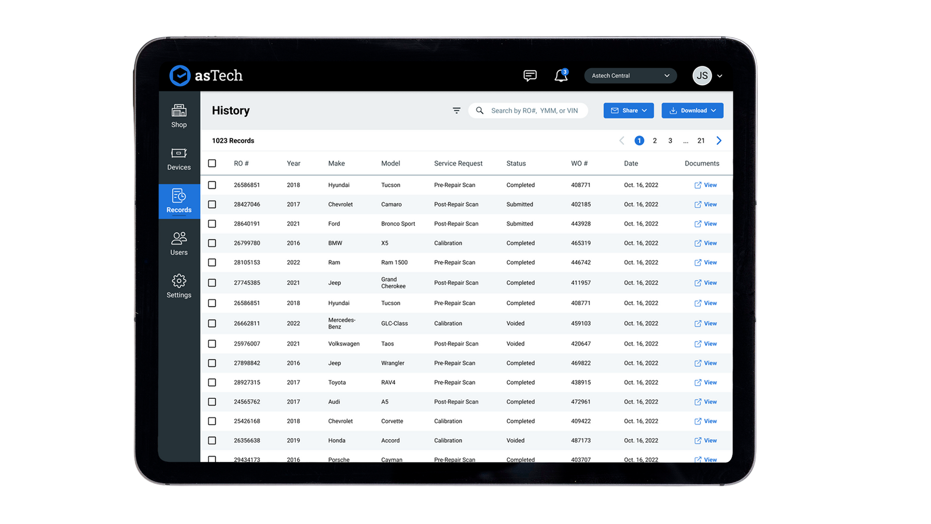Screen dimensions: 931x524
Task: Check the row for RO 26662811
Action: (212, 323)
